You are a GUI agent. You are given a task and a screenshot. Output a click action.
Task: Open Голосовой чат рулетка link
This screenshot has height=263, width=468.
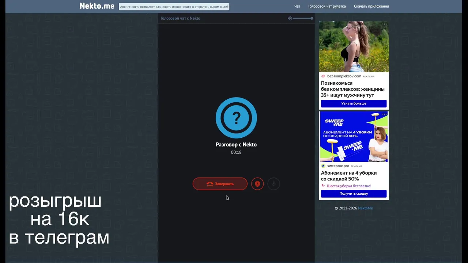tap(327, 6)
